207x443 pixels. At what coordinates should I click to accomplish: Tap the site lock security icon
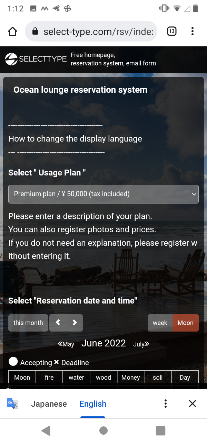click(x=35, y=31)
